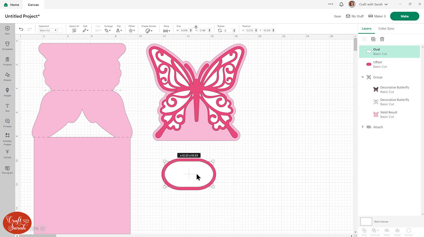
Task: Click the Save link
Action: click(337, 16)
